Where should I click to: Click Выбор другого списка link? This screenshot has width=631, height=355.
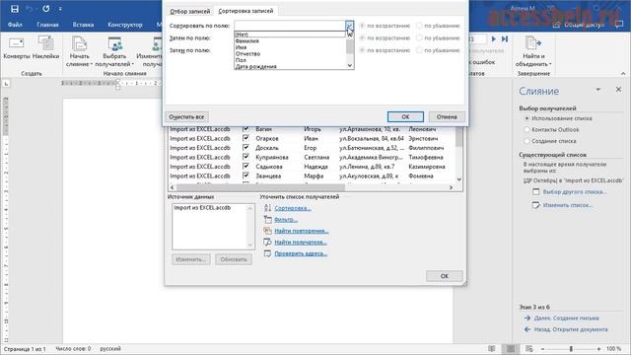tap(575, 192)
